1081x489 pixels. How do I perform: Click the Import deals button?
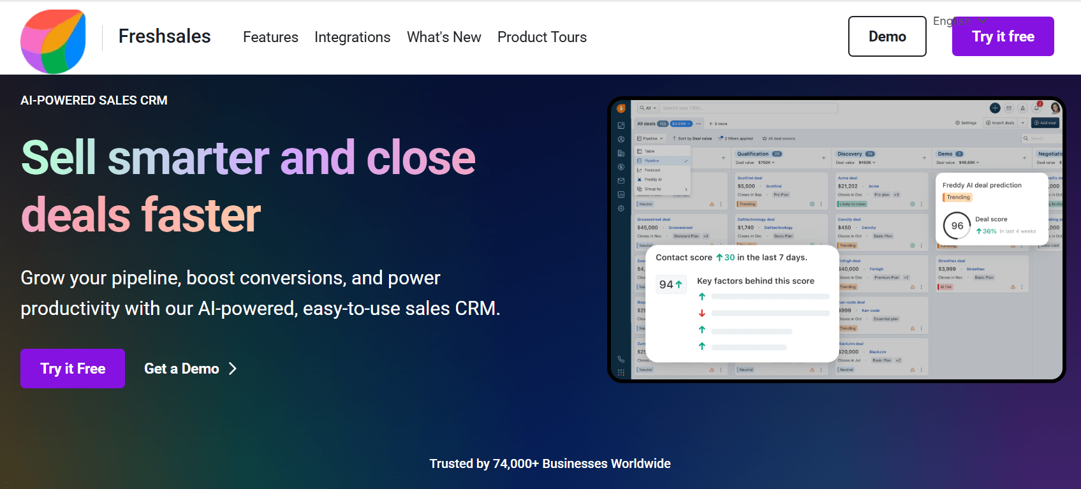point(1000,122)
